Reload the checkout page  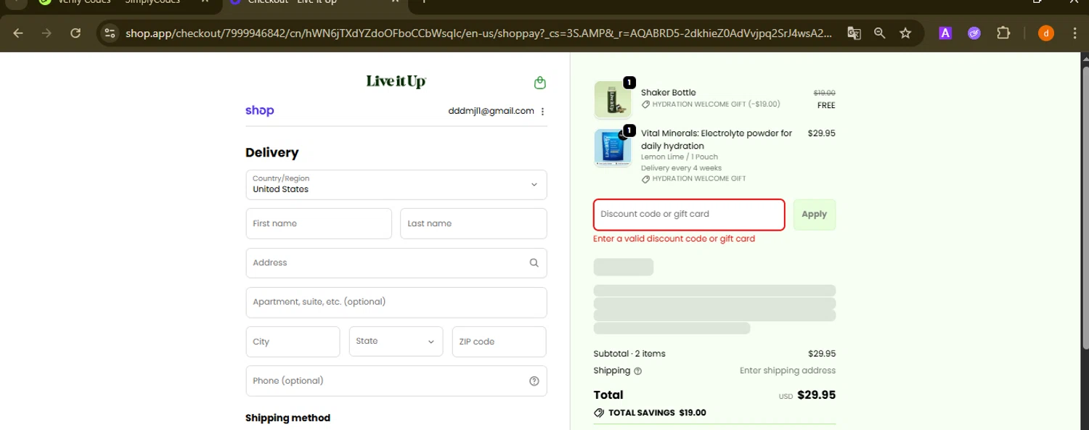coord(76,33)
